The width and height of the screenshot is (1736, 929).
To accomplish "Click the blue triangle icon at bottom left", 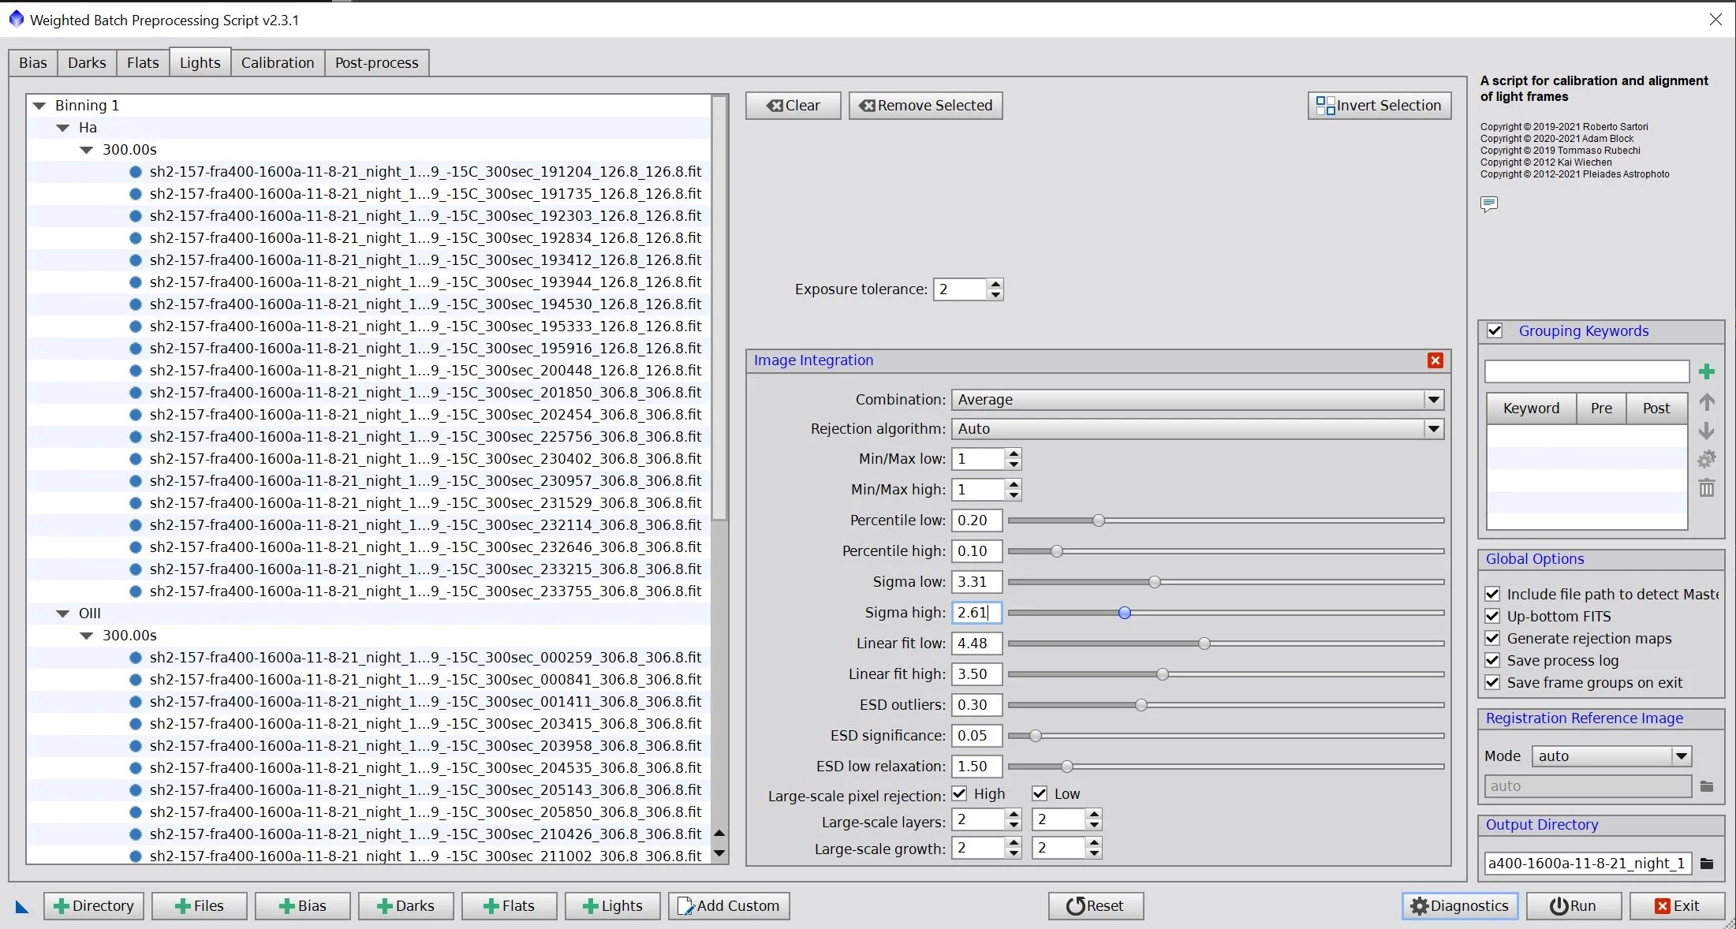I will [22, 907].
